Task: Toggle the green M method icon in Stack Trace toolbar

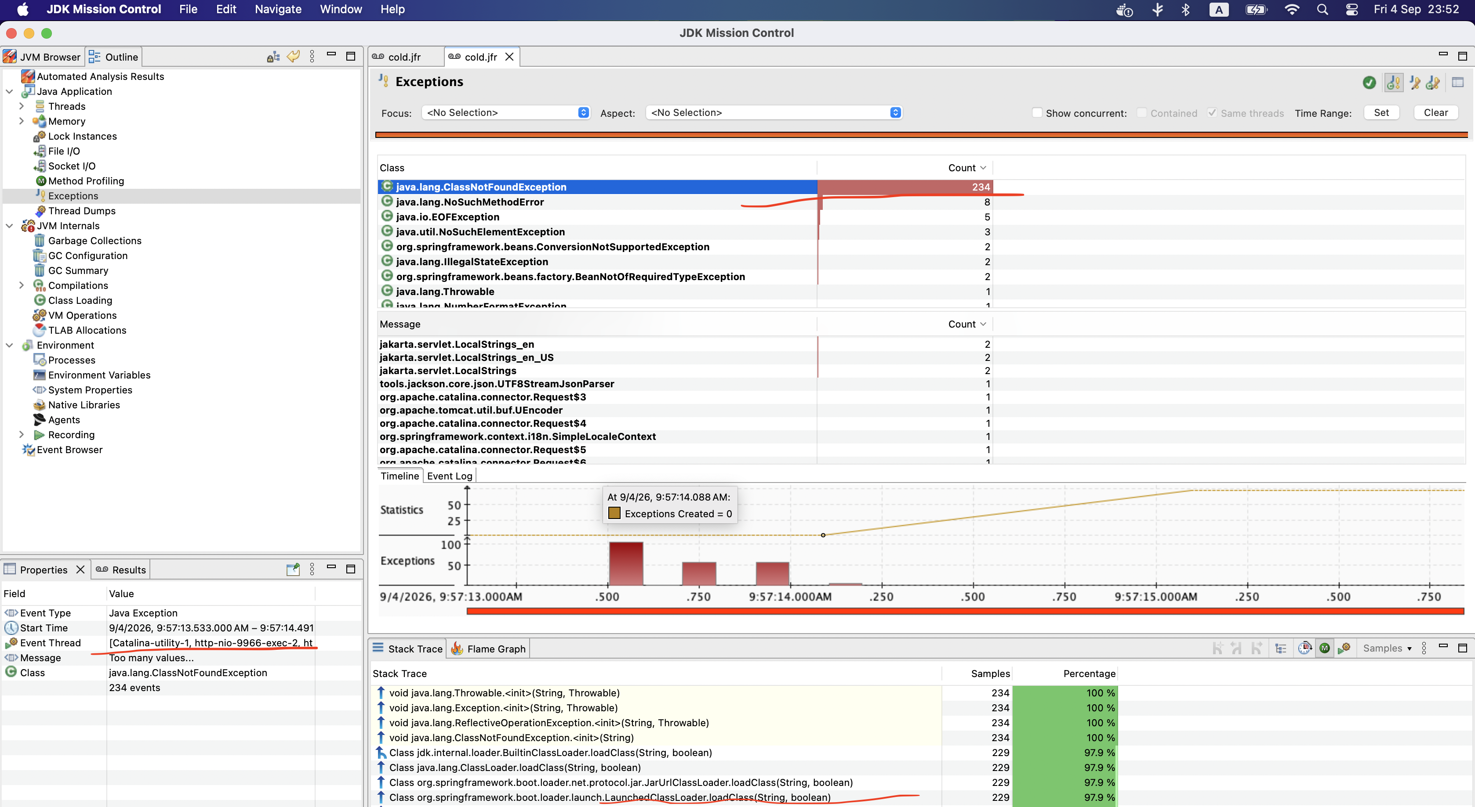Action: 1324,648
